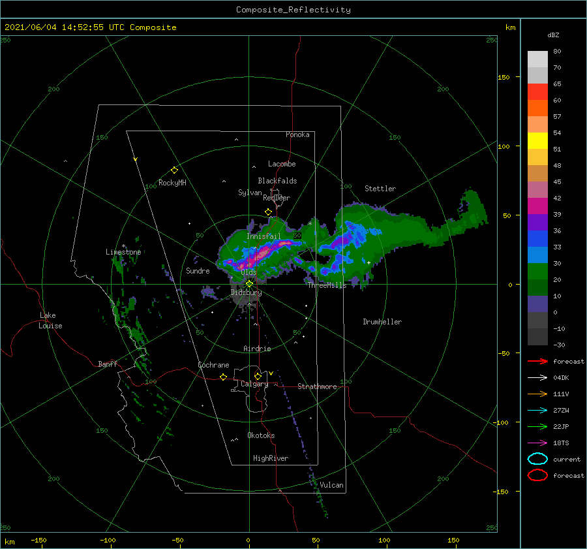This screenshot has height=549, width=587.
Task: Click the km label at top right
Action: pyautogui.click(x=510, y=27)
